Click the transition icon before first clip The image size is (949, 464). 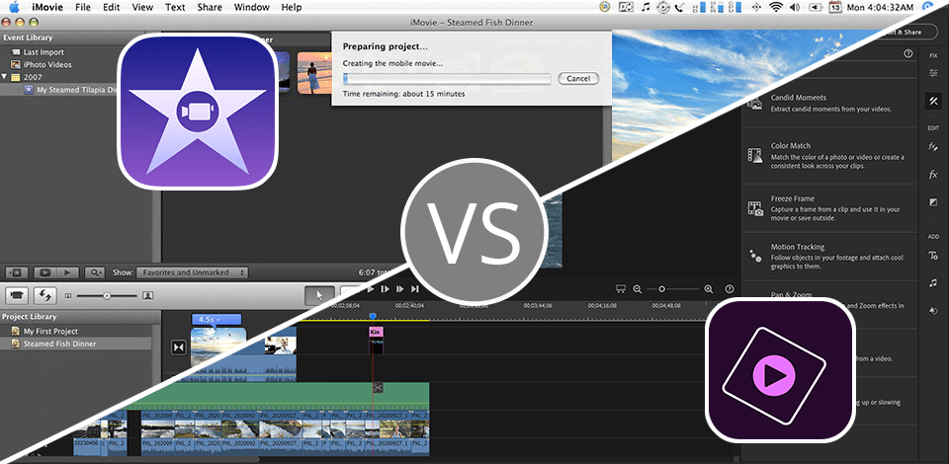[x=179, y=348]
